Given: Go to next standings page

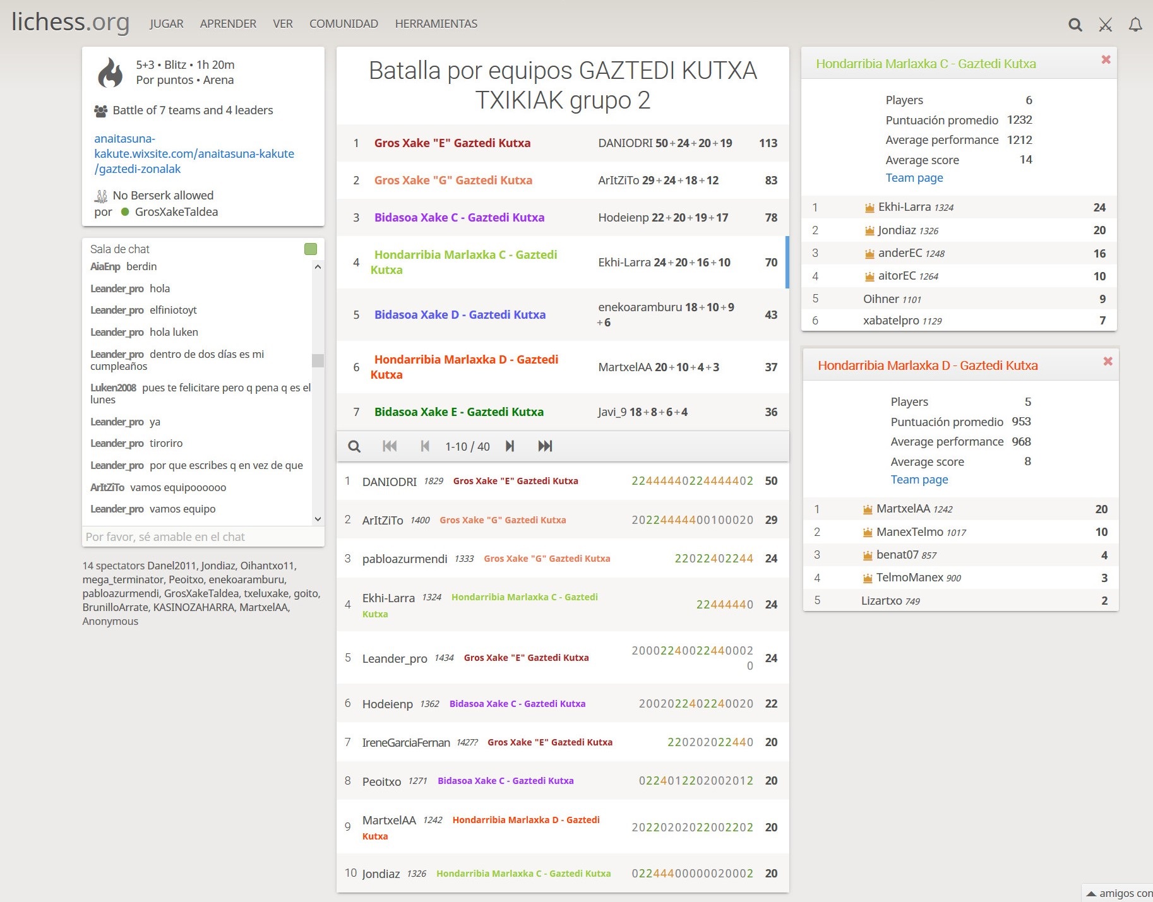Looking at the screenshot, I should [510, 446].
